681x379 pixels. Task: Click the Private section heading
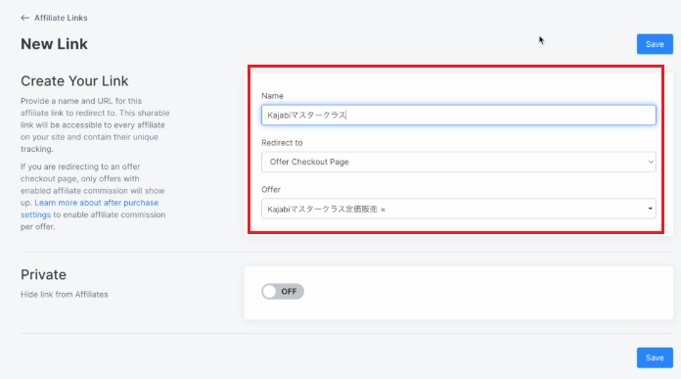(x=43, y=274)
